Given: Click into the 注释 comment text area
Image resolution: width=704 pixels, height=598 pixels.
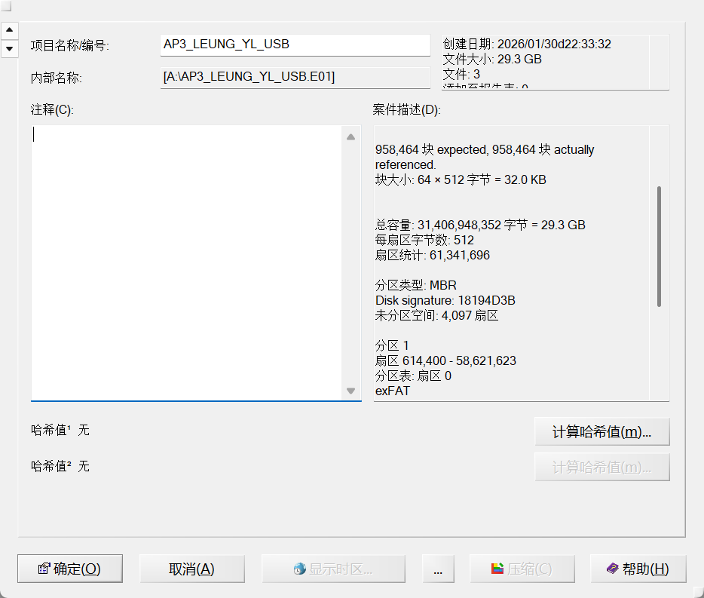Looking at the screenshot, I should (x=186, y=263).
